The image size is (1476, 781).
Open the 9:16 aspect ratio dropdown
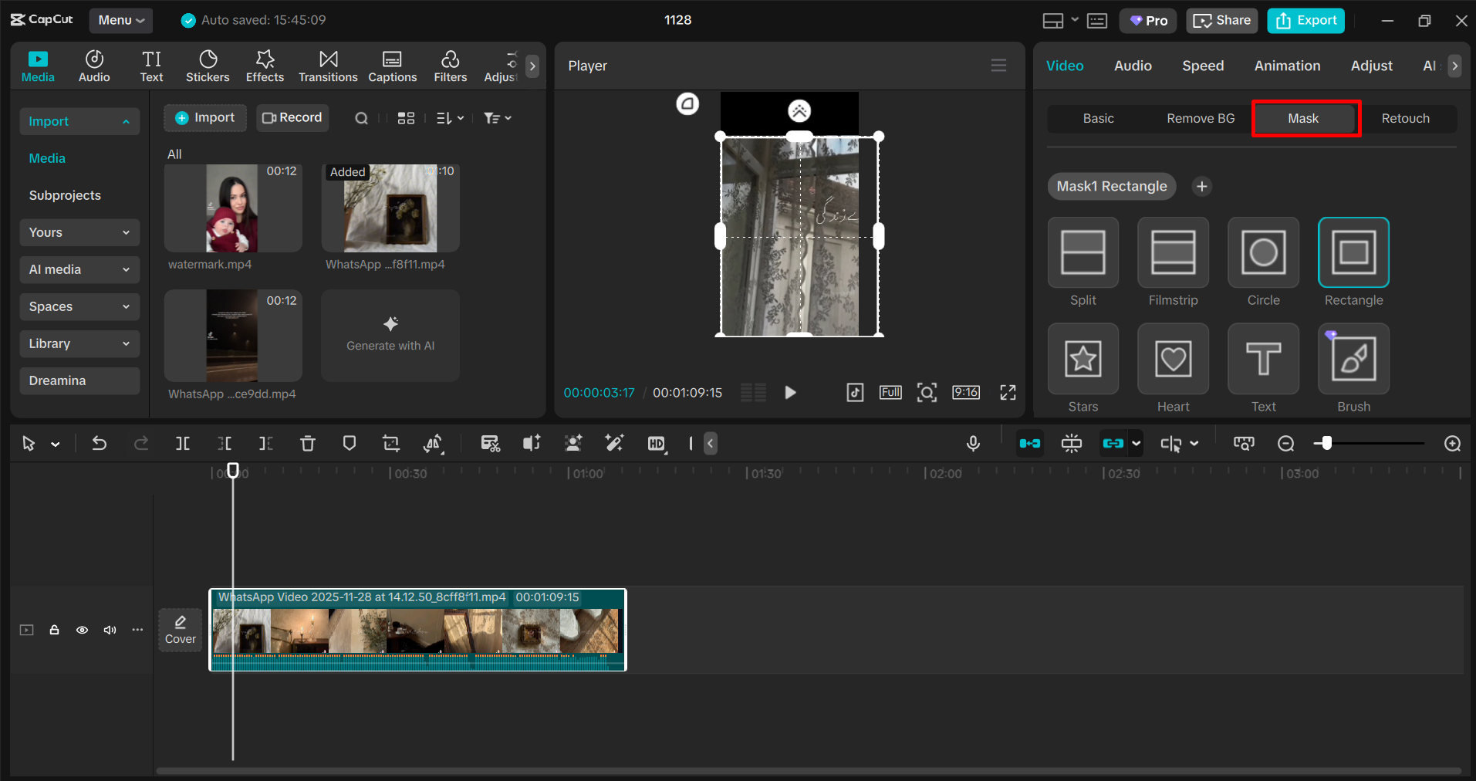(966, 392)
